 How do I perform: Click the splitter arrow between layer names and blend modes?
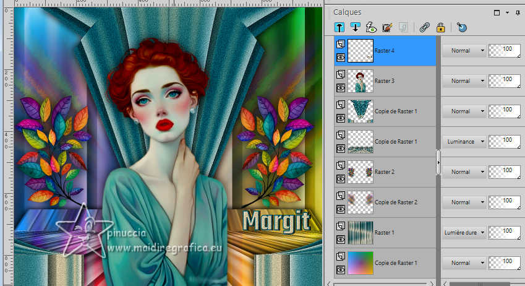(x=438, y=163)
